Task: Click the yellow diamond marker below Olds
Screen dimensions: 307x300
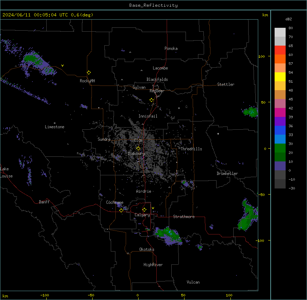Action: (138, 149)
